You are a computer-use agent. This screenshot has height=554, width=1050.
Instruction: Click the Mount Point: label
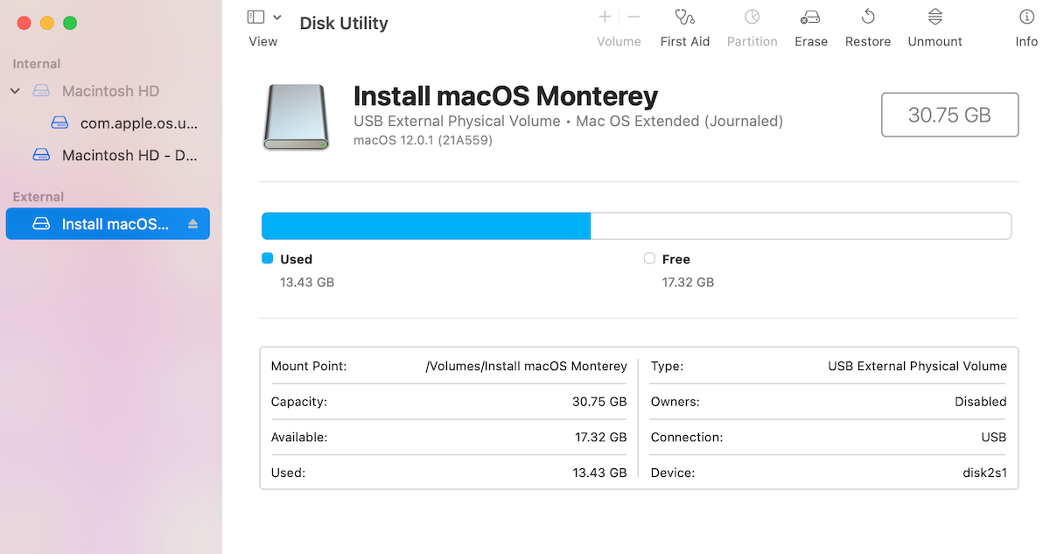(x=309, y=366)
